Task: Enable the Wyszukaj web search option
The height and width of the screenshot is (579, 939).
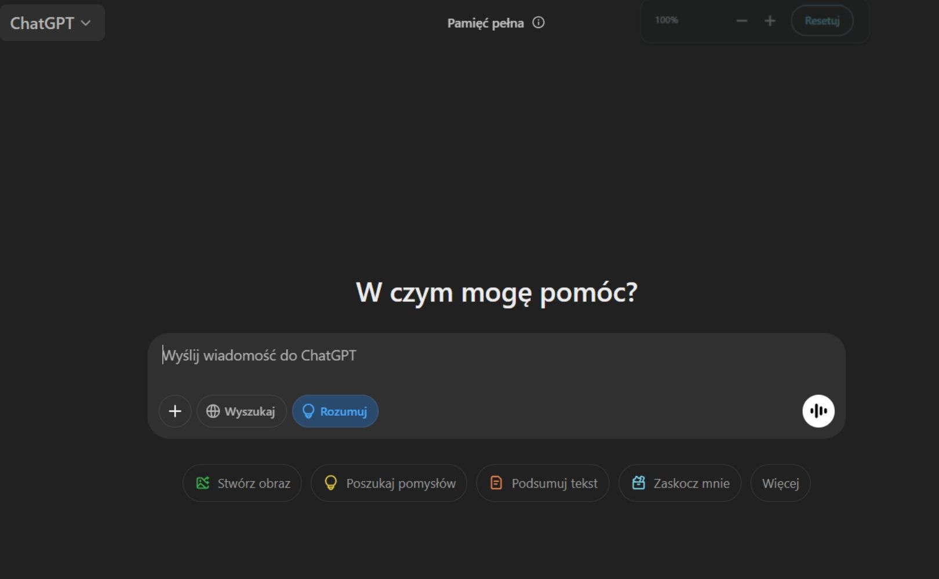Action: [242, 411]
